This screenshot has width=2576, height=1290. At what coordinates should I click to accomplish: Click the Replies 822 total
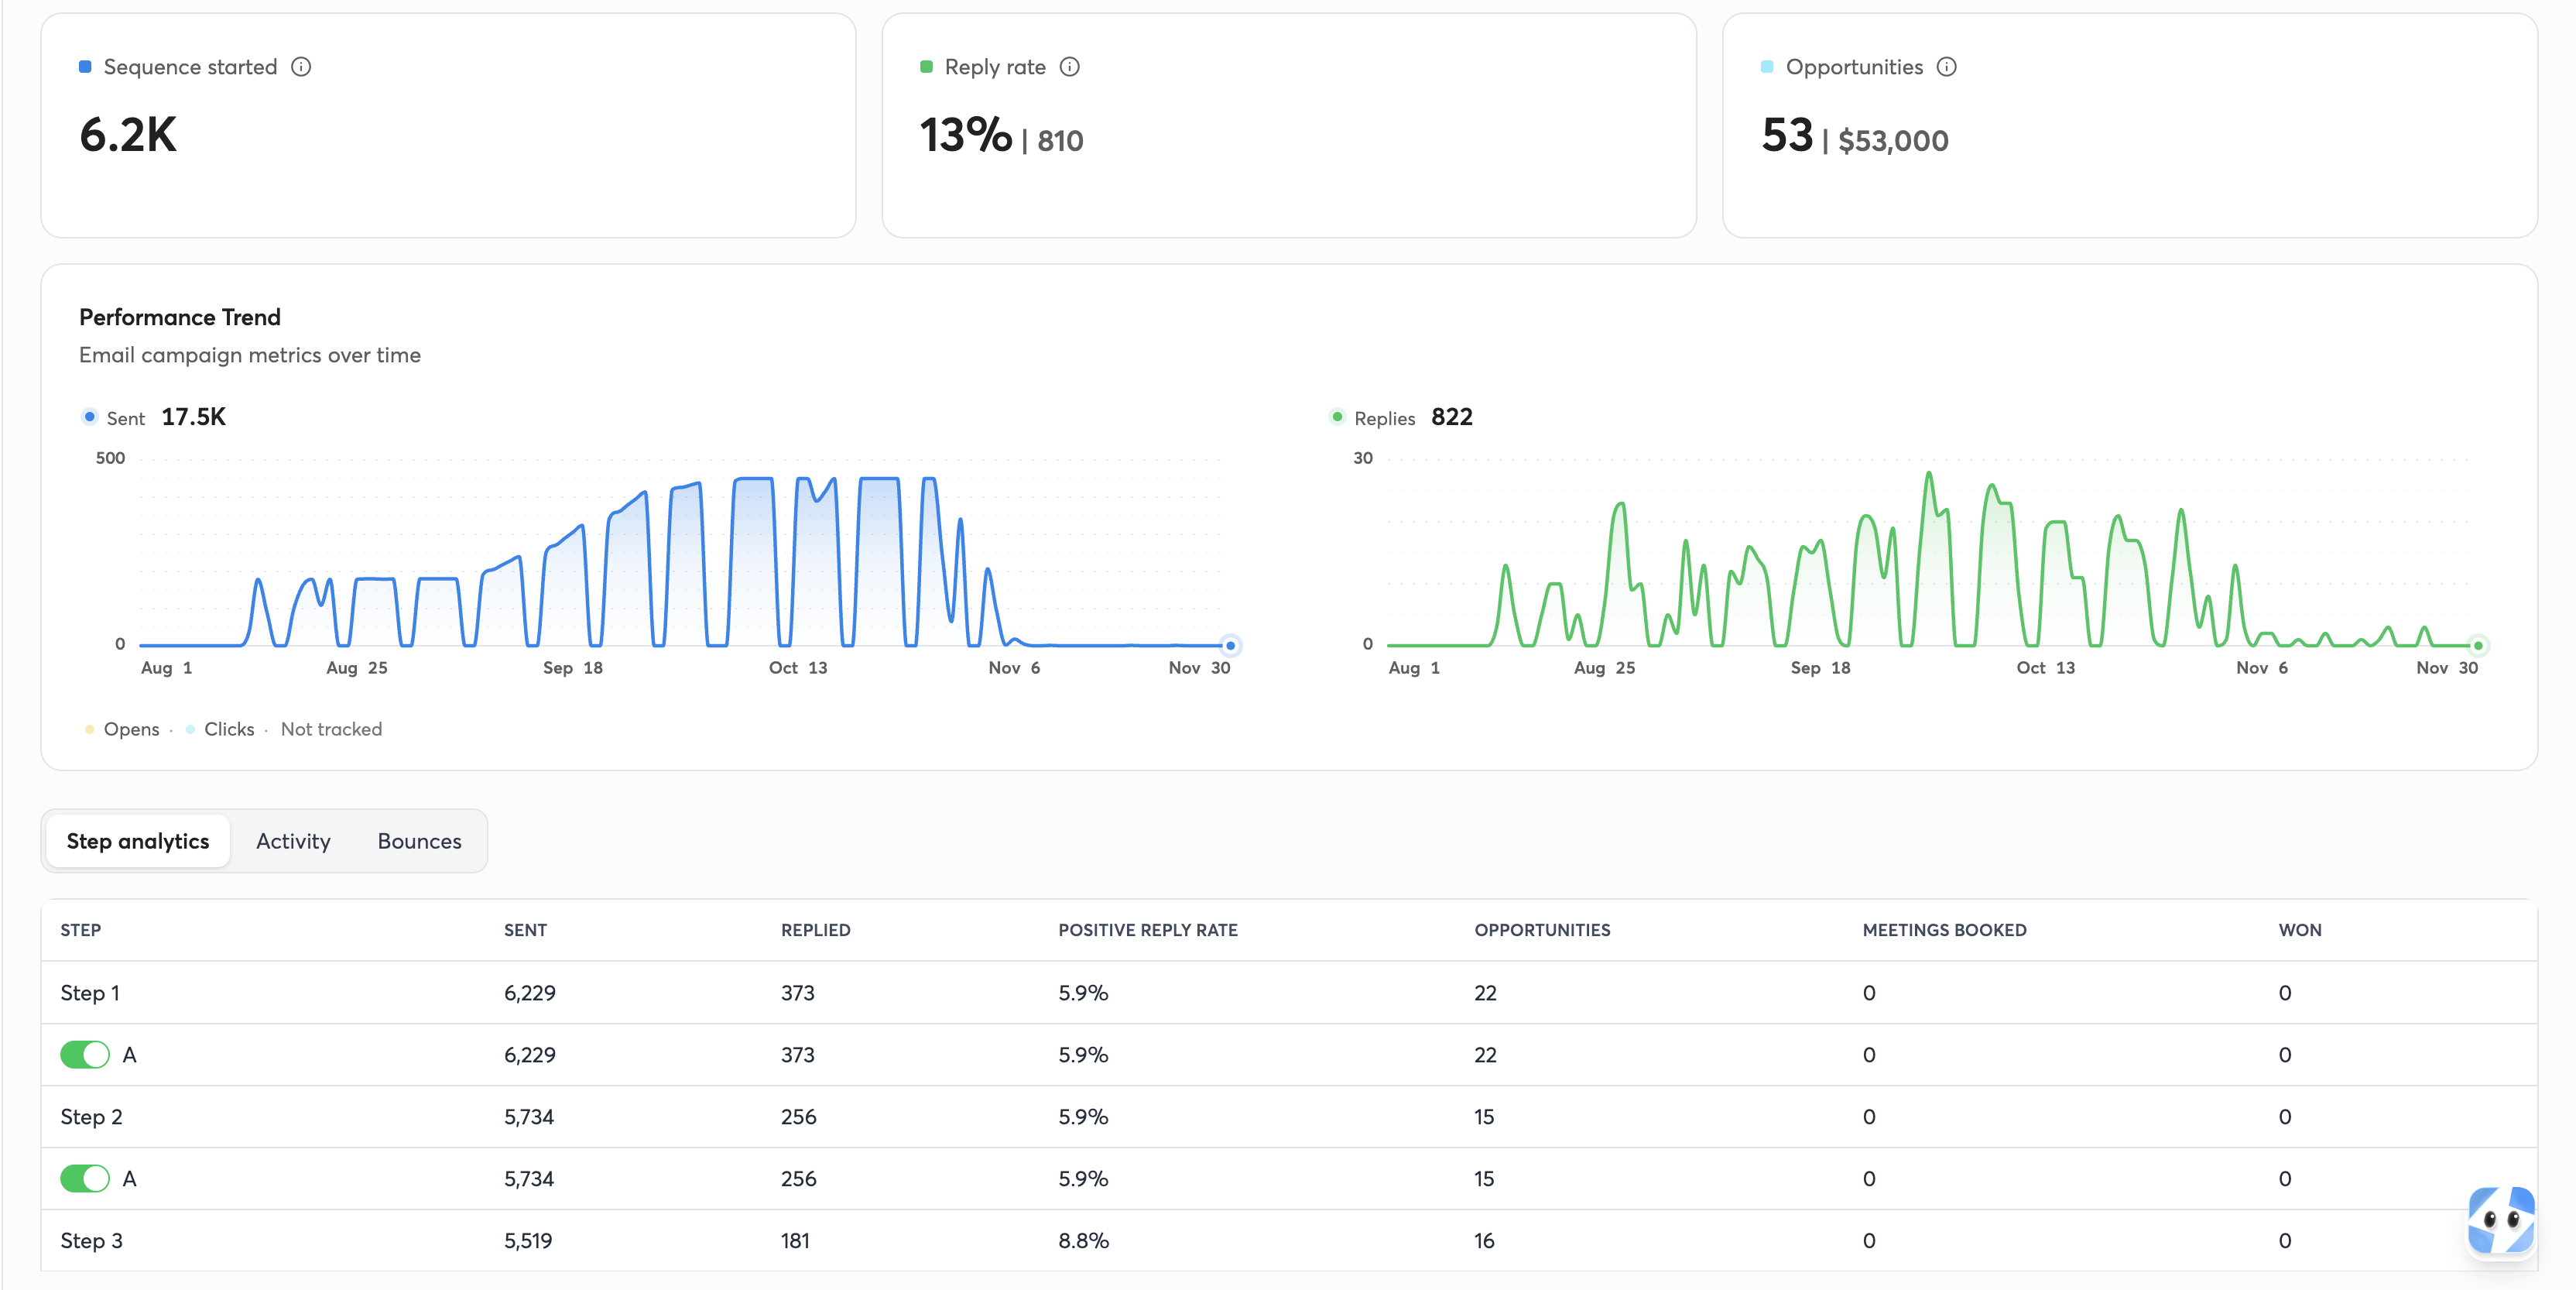1452,417
